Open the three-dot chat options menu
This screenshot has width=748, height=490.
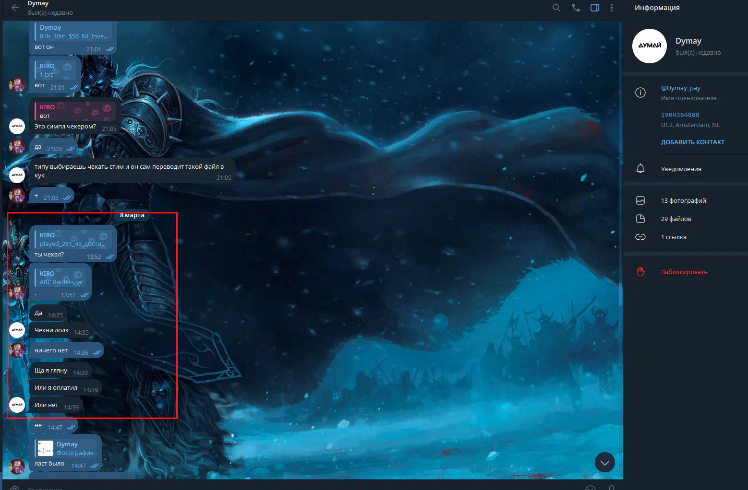[611, 8]
